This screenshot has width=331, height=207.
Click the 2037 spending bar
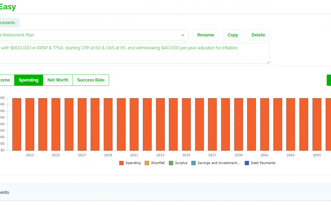(x=212, y=124)
